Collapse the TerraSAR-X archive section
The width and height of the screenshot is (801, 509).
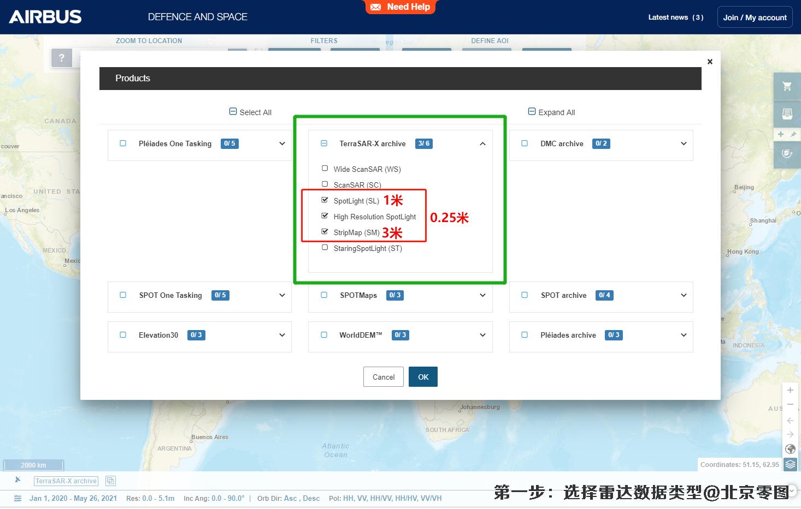[x=482, y=144]
